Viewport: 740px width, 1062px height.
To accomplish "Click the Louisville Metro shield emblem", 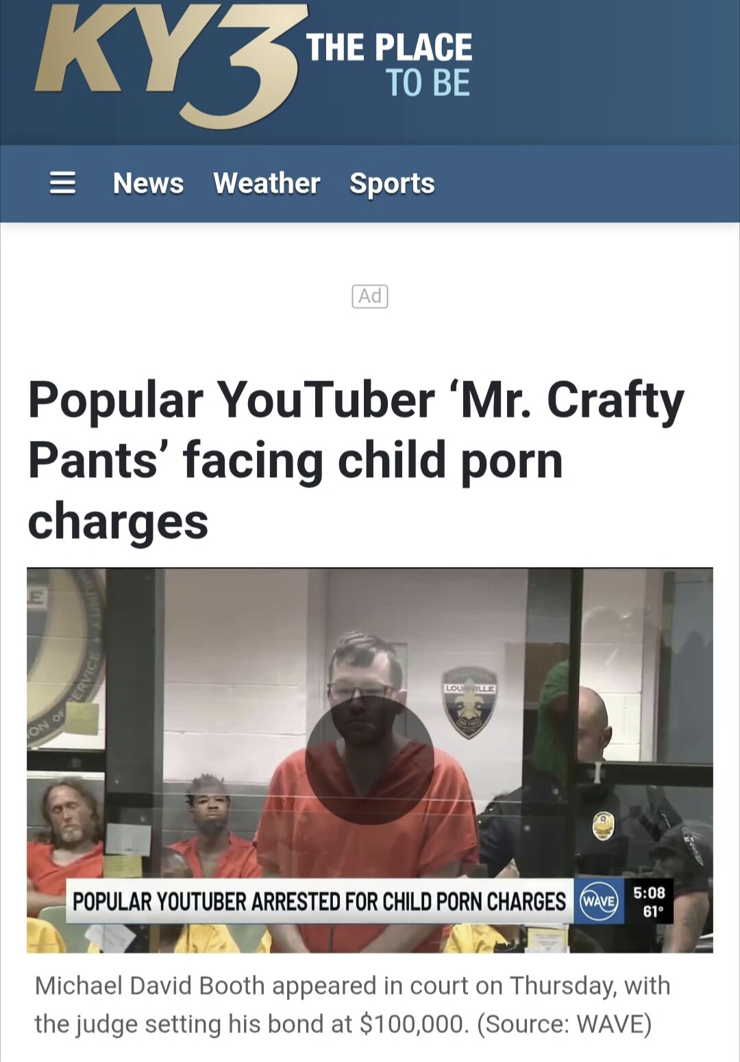I will pos(469,701).
